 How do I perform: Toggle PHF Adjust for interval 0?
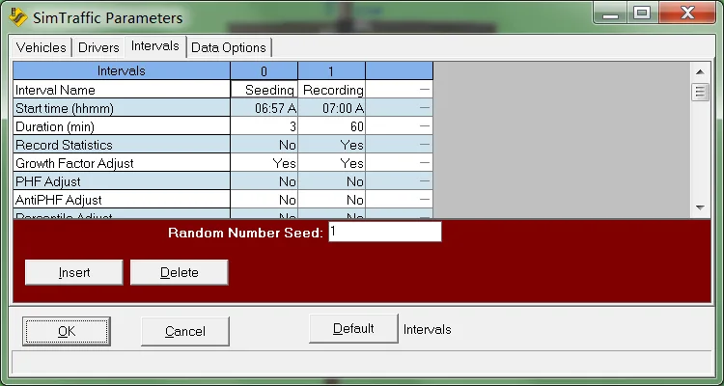tap(265, 181)
